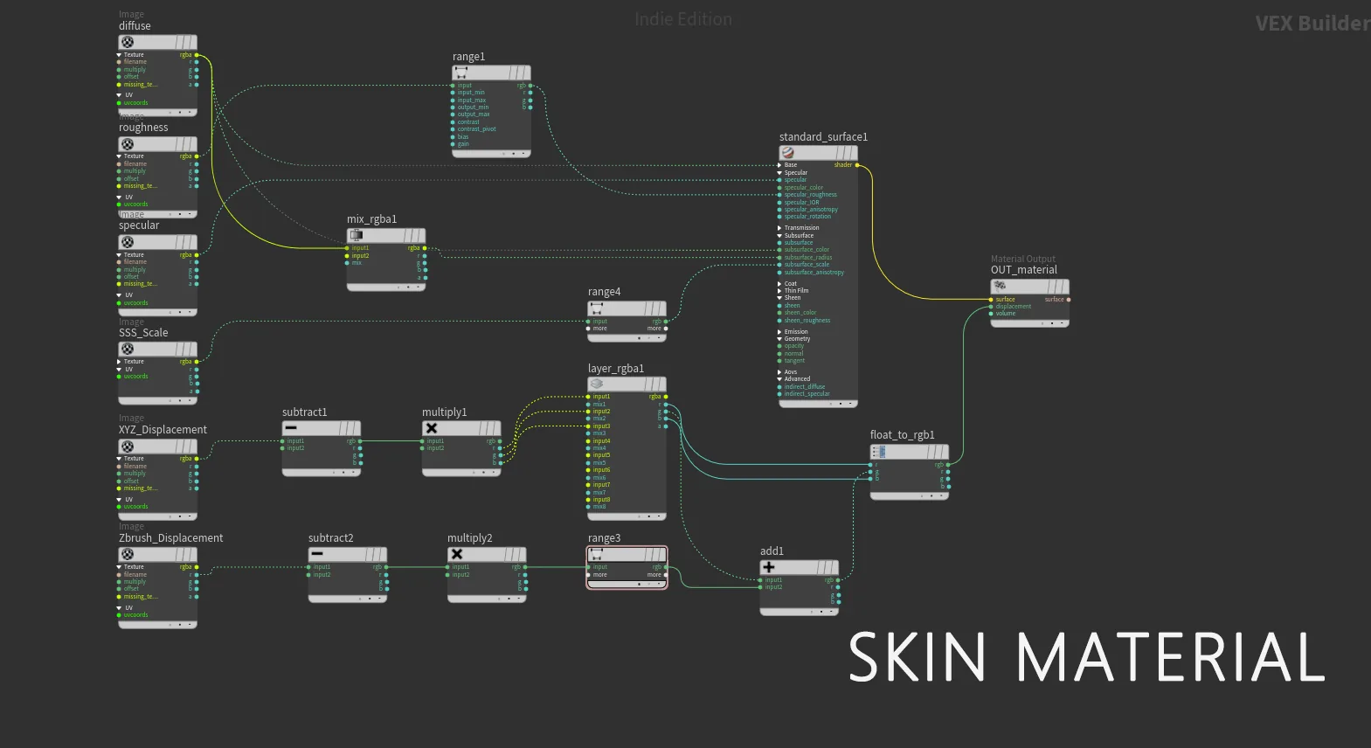Click the mix_rgba1 node icon
1371x748 pixels.
(x=357, y=235)
